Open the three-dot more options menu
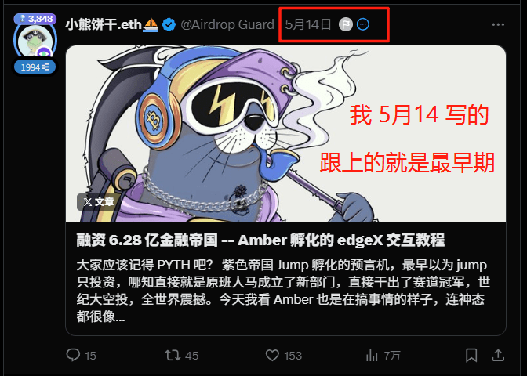 point(498,24)
